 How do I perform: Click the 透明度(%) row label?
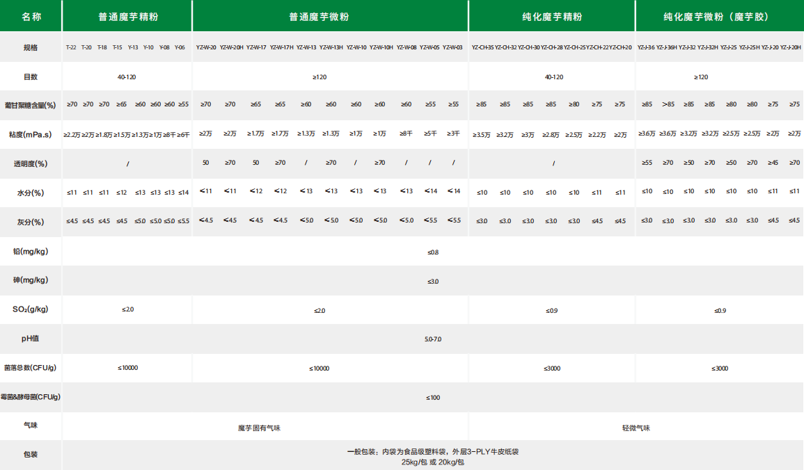[30, 163]
